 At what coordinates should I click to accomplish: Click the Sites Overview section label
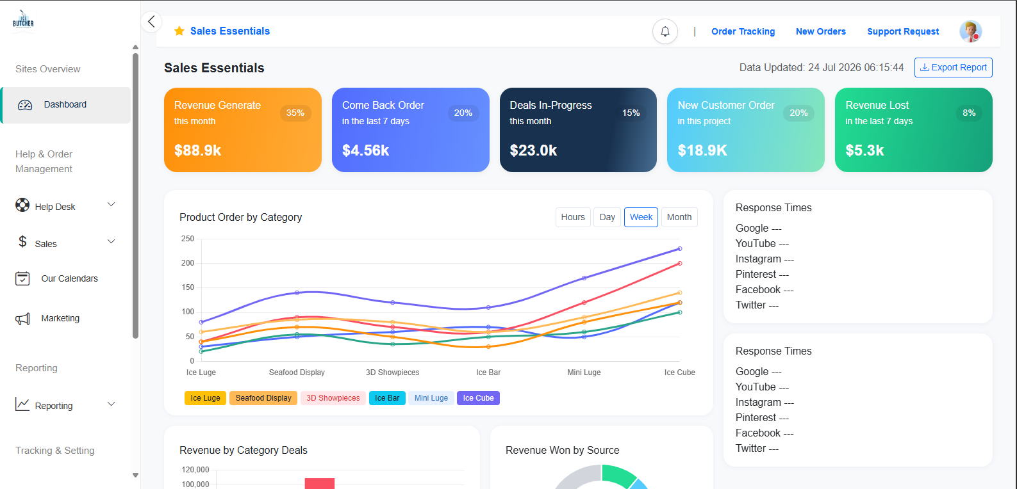[48, 69]
